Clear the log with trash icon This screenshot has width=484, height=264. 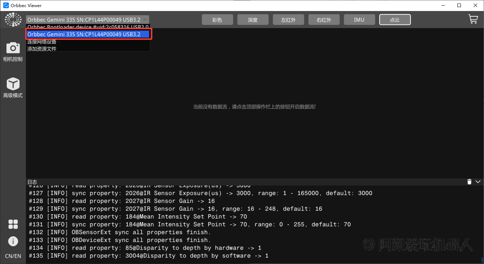pyautogui.click(x=469, y=182)
